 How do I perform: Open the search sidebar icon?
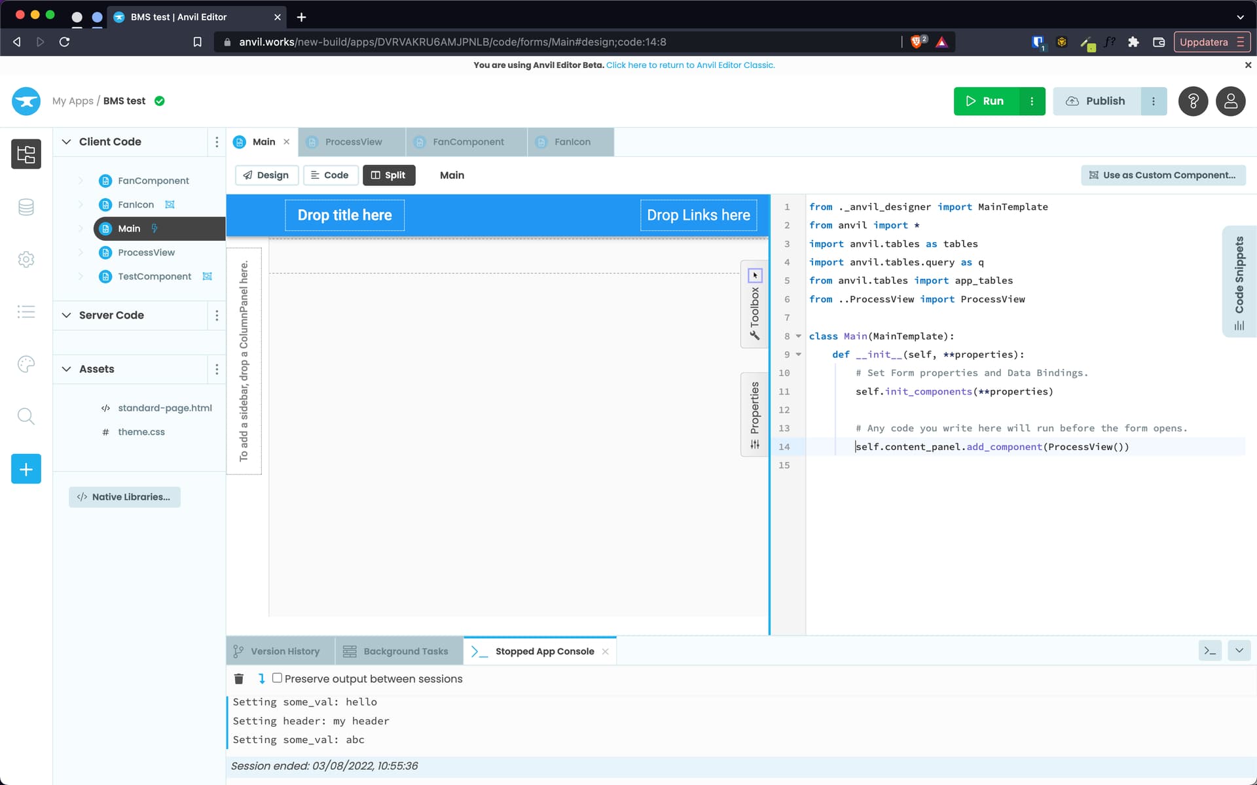(26, 416)
